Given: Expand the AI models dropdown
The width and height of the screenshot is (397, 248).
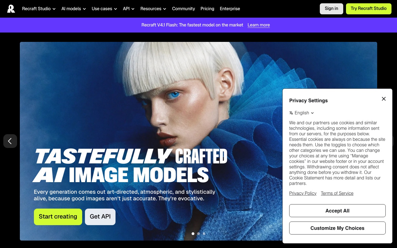Looking at the screenshot, I should pyautogui.click(x=74, y=9).
